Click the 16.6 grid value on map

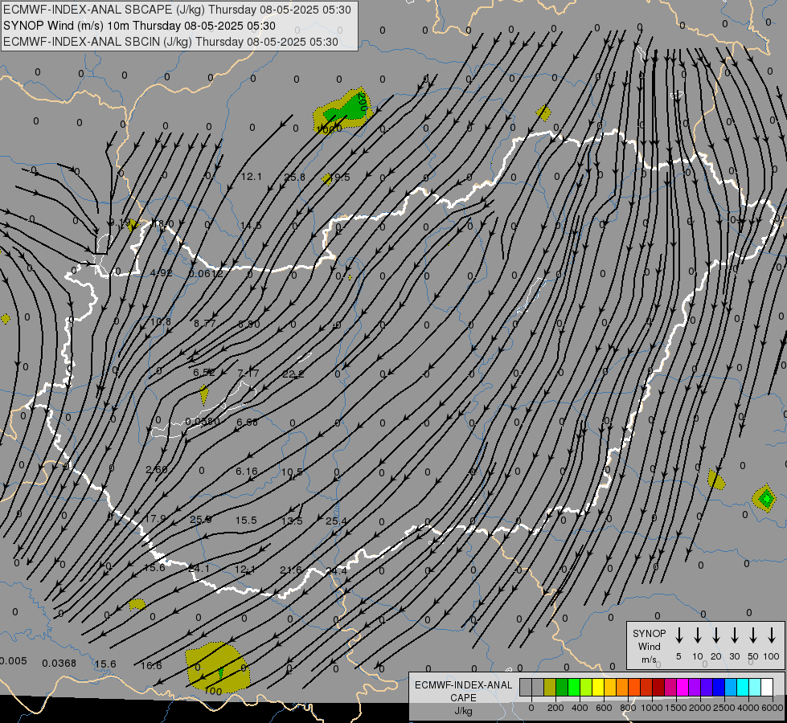pyautogui.click(x=151, y=666)
